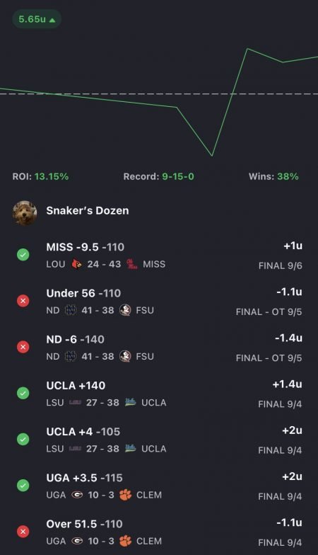Select Georgia G logo in Over 51.5 row
Image resolution: width=318 pixels, height=555 pixels.
tap(77, 541)
